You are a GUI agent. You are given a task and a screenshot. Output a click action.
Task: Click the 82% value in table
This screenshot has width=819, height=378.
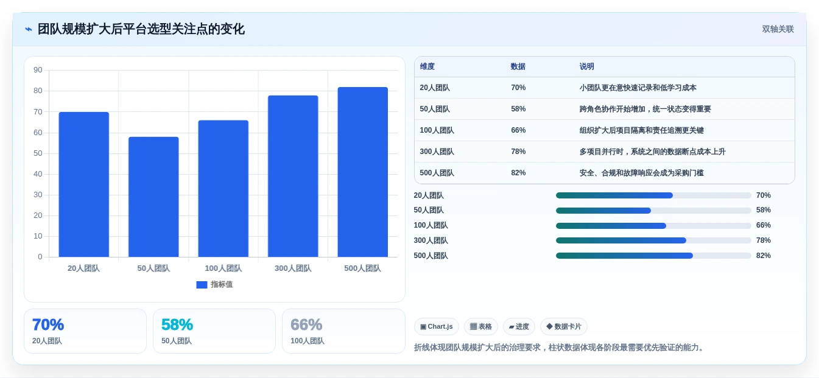point(518,173)
